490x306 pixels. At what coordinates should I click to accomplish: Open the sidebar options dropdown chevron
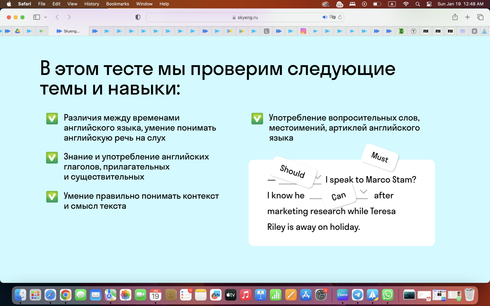[45, 17]
